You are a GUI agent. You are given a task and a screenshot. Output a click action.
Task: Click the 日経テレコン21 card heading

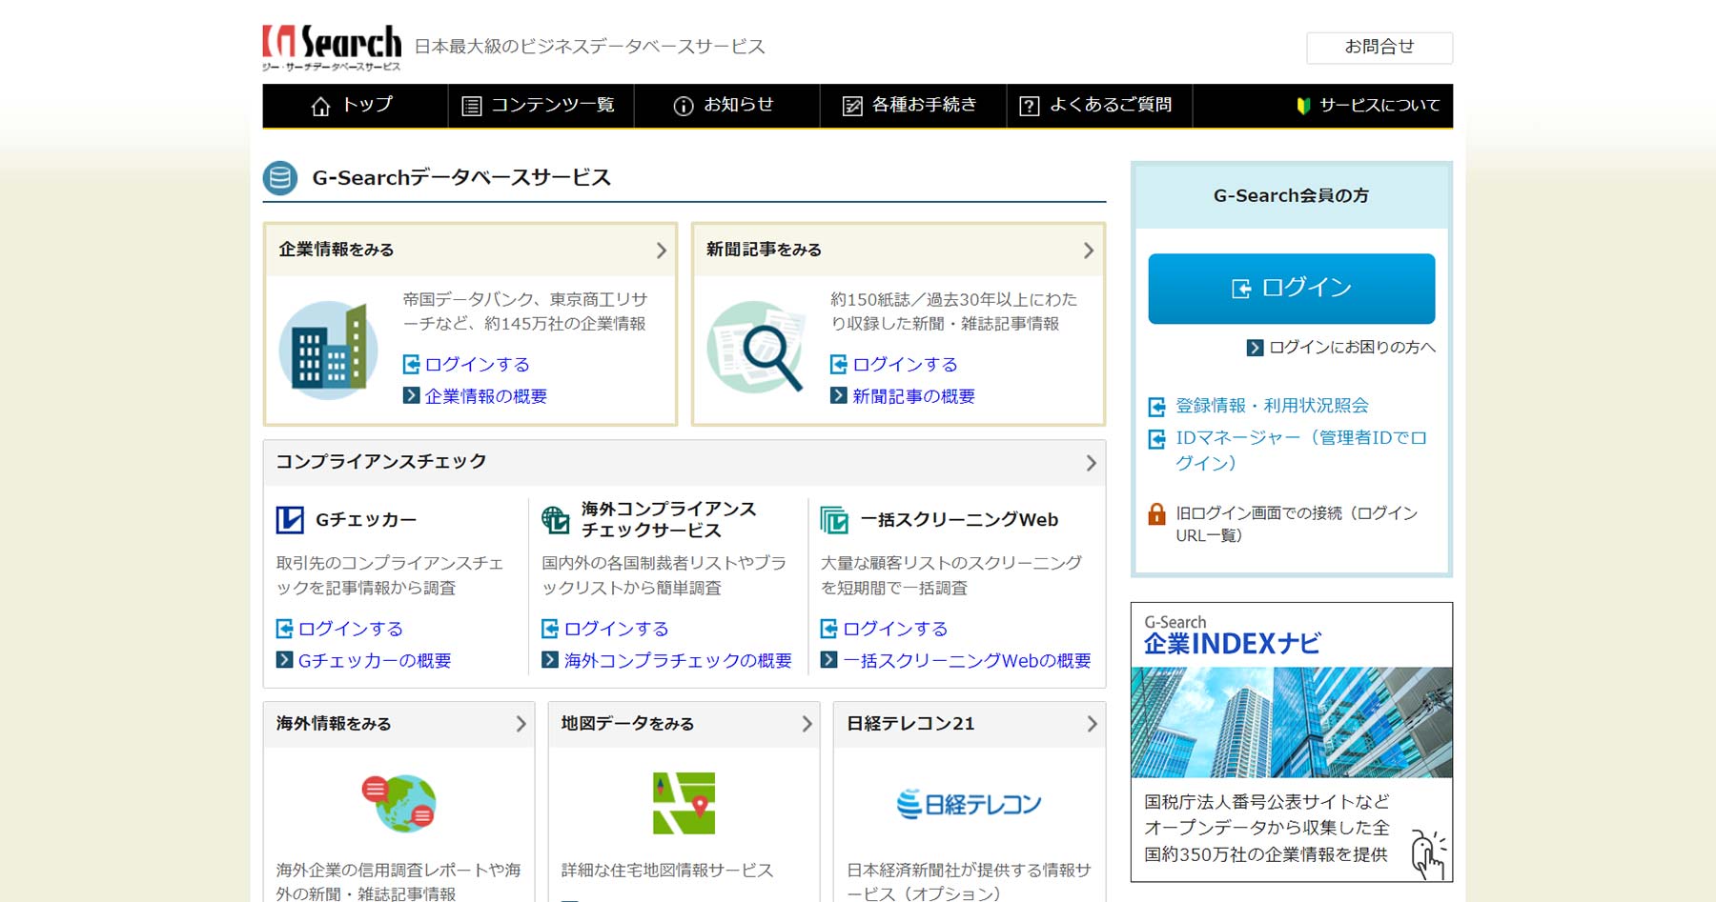(910, 724)
